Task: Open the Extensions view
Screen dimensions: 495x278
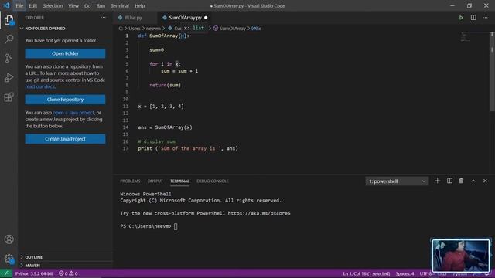Action: (x=9, y=97)
